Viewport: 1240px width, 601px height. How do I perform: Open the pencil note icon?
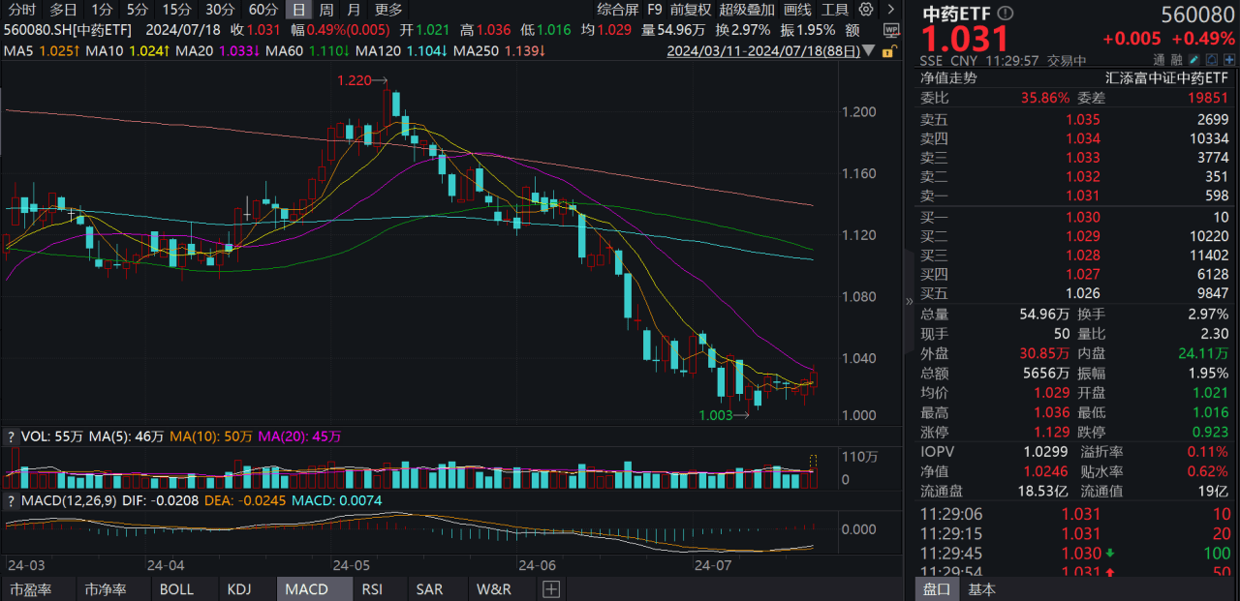coord(1193,59)
